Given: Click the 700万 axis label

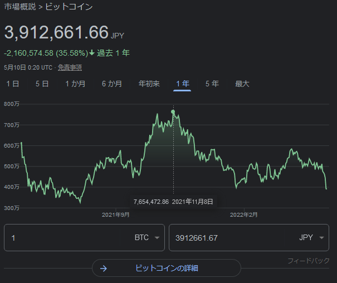Looking at the screenshot, I should point(12,125).
